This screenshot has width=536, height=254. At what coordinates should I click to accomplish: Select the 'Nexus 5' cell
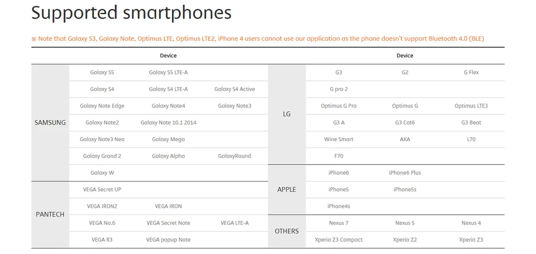[405, 223]
